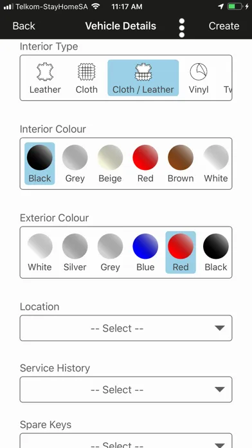
Task: Open the three-dot more options menu
Action: click(x=182, y=28)
